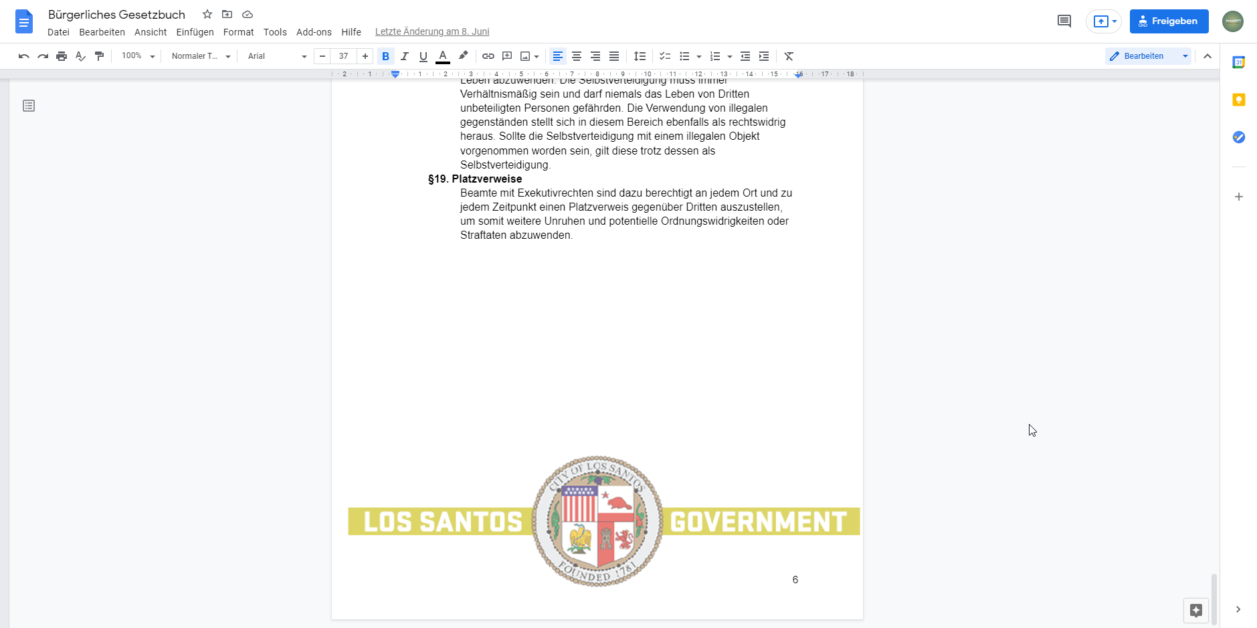The image size is (1257, 628).
Task: Toggle italic formatting
Action: [x=404, y=56]
